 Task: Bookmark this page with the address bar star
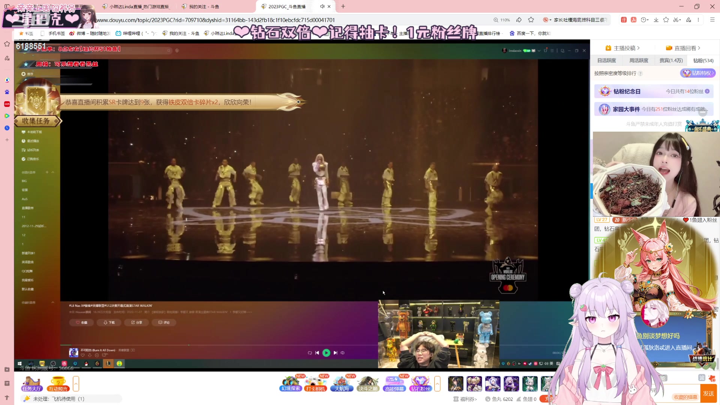point(531,20)
